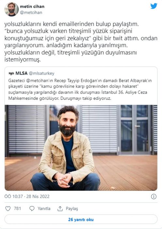
Task: Click the MLSA logo in the quoted tweet
Action: (11, 73)
